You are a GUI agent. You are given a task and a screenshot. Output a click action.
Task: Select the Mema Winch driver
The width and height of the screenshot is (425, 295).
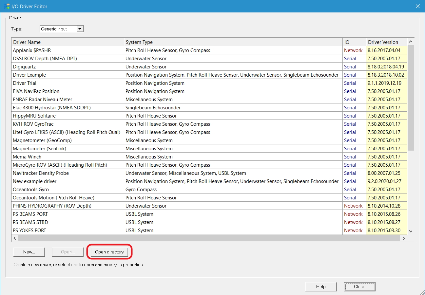point(27,157)
